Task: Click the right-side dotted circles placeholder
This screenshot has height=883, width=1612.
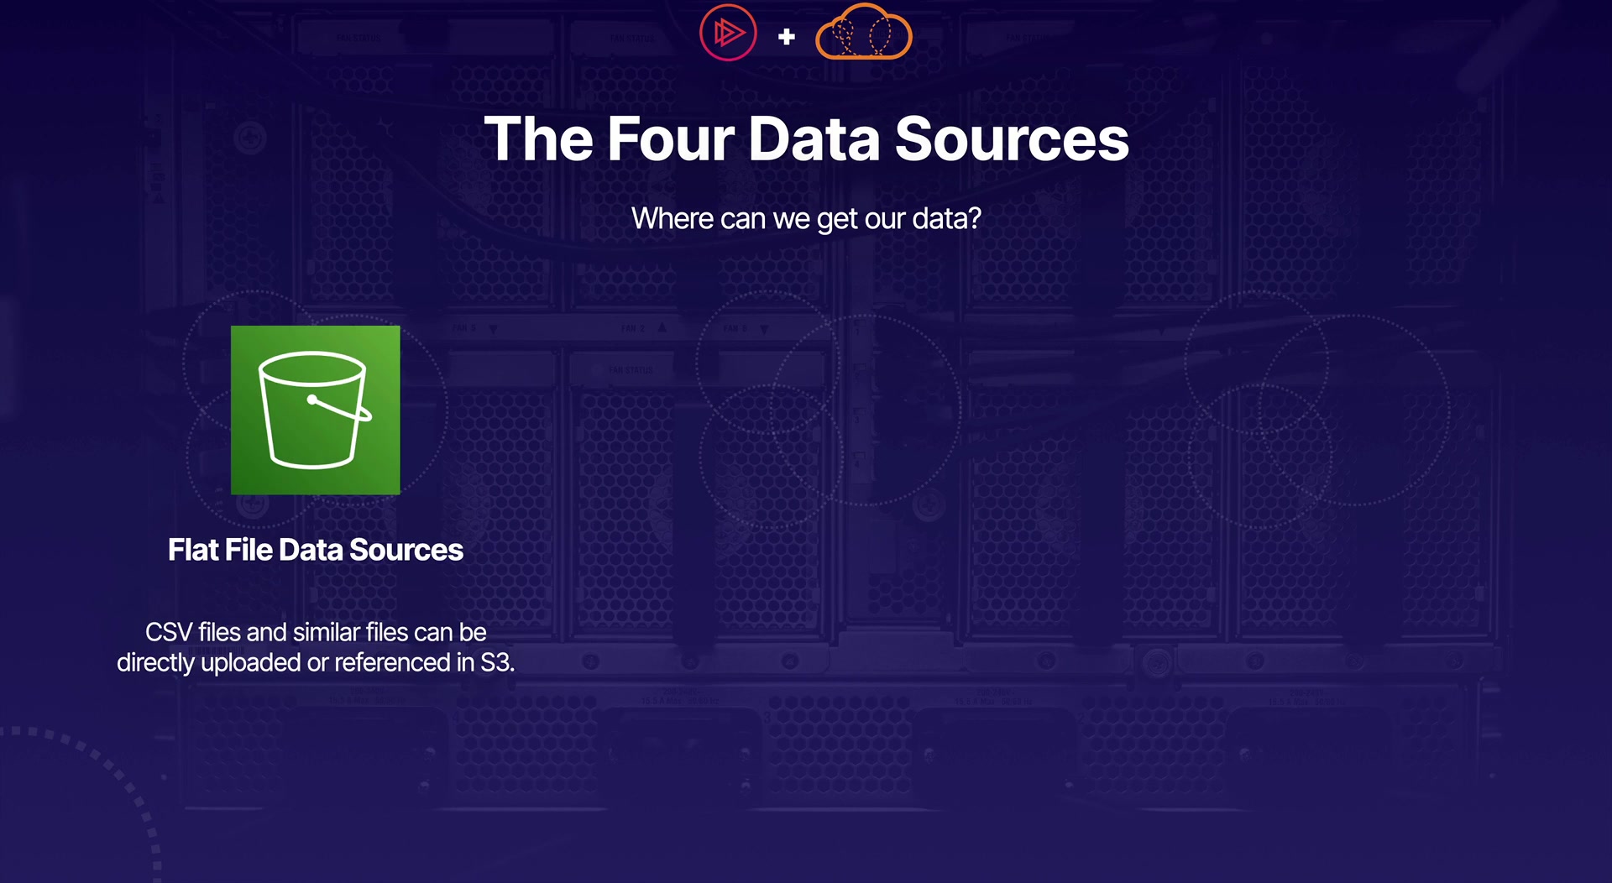Action: point(1316,410)
